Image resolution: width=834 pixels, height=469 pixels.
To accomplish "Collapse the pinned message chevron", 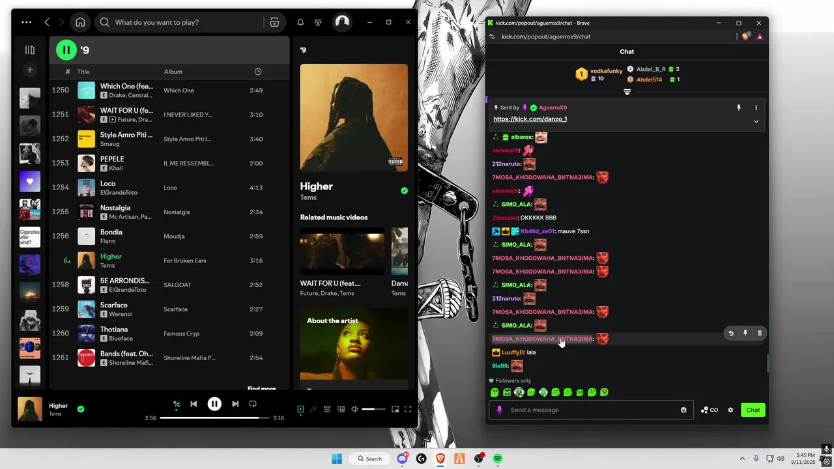I will coord(756,121).
